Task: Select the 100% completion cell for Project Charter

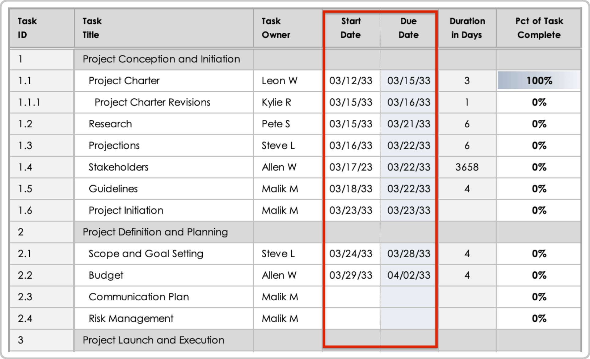Action: 539,81
